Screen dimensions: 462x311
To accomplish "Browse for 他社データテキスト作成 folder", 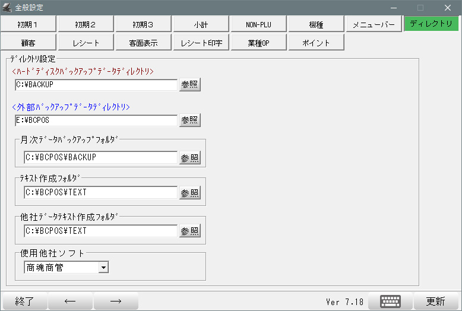I will click(x=190, y=231).
